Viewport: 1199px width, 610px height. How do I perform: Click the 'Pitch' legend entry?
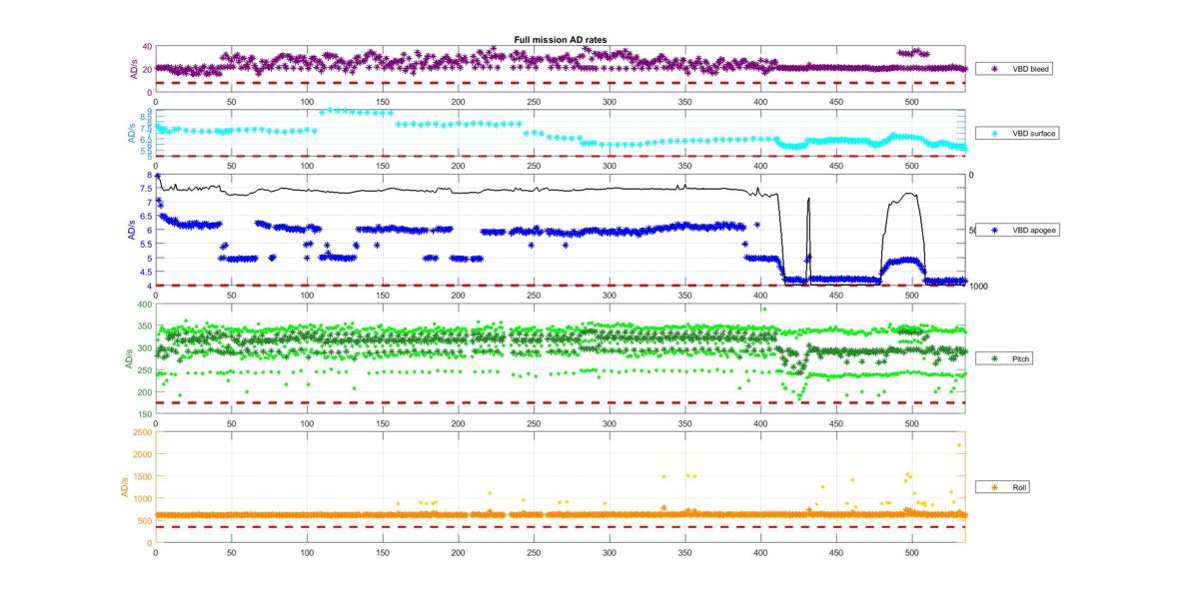tap(1004, 357)
